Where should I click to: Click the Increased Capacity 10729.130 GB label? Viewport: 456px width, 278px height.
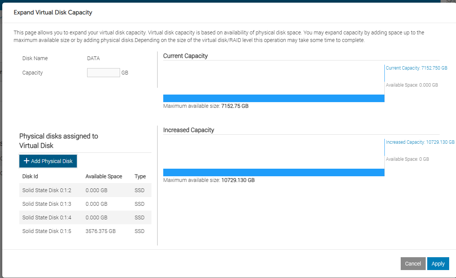click(x=420, y=142)
